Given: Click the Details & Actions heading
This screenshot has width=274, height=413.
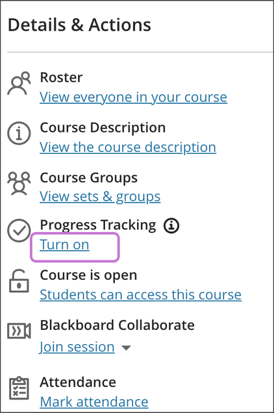Looking at the screenshot, I should coord(79,25).
